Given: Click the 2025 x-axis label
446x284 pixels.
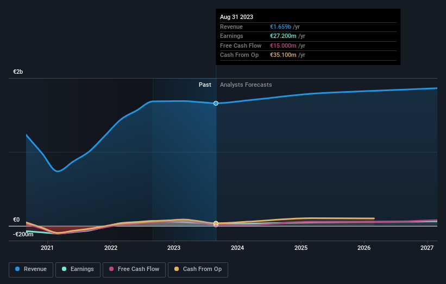Looking at the screenshot, I should pyautogui.click(x=301, y=248).
